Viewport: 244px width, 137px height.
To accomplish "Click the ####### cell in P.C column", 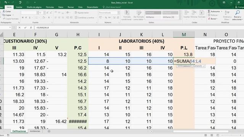I will pyautogui.click(x=78, y=121).
